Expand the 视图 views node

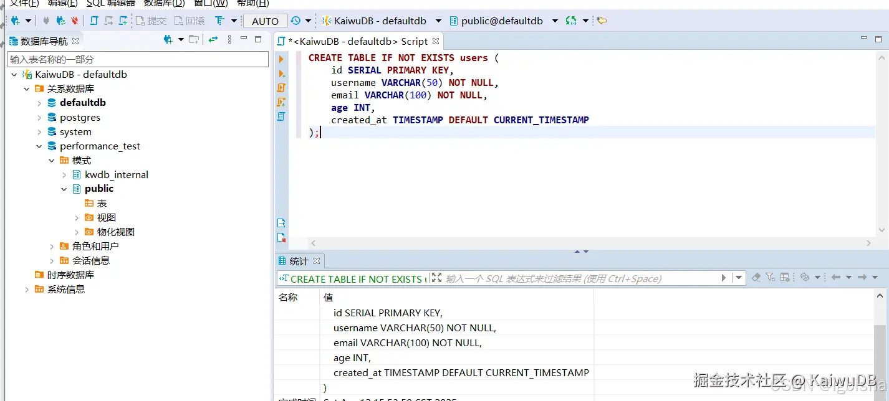(x=77, y=218)
